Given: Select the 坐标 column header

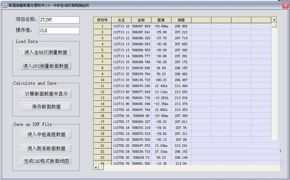Looking at the screenshot, I should pos(141,20).
